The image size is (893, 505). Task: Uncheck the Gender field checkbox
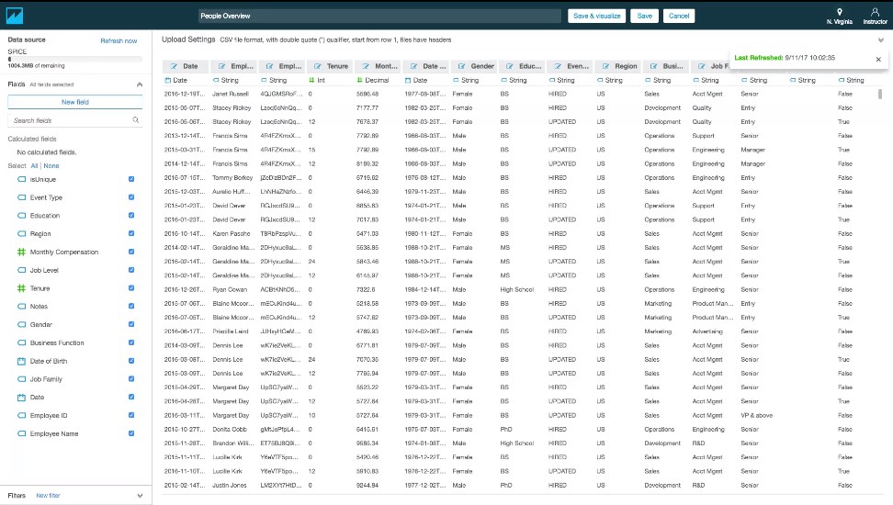tap(131, 324)
